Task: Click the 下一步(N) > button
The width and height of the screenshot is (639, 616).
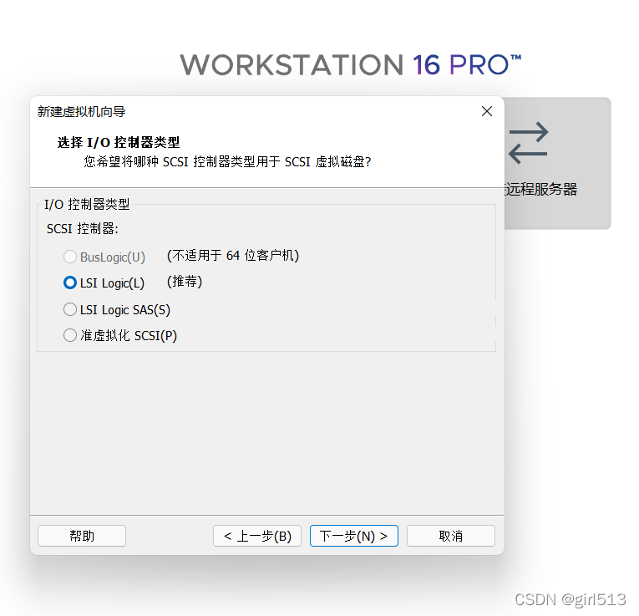Action: click(x=353, y=536)
